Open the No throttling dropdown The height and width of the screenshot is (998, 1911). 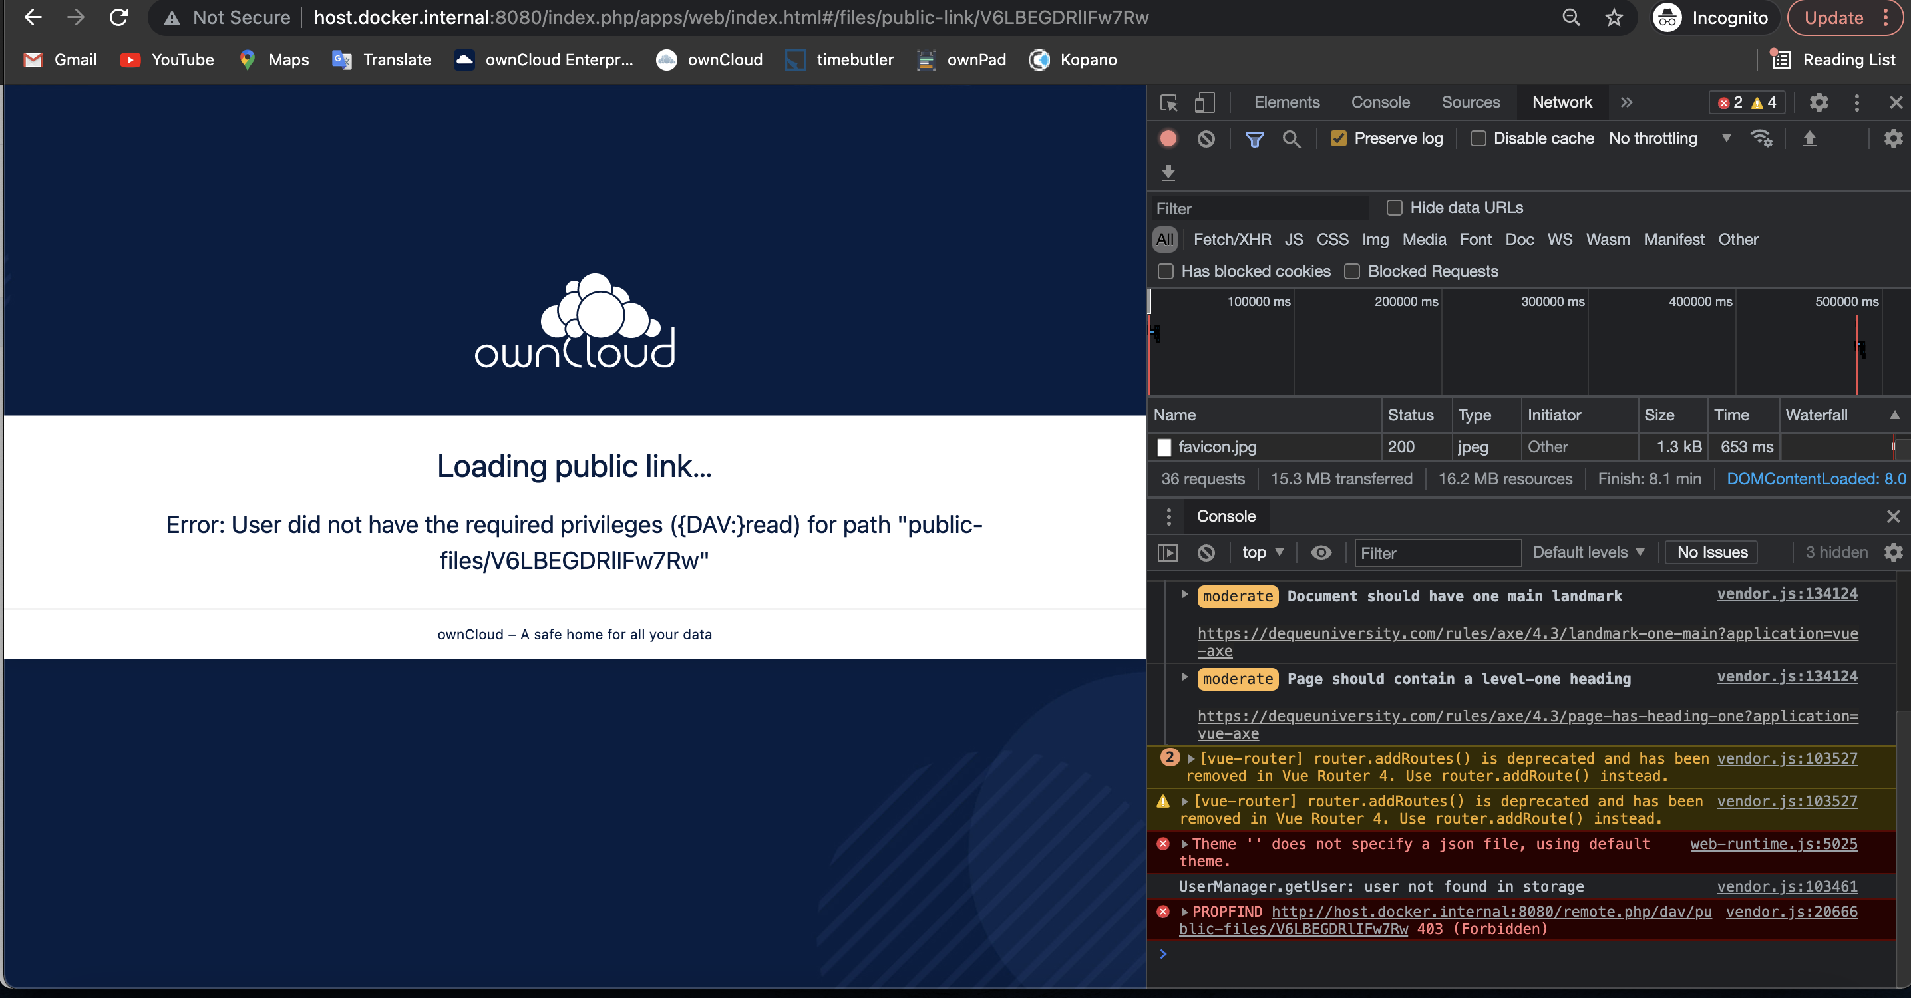pos(1669,139)
